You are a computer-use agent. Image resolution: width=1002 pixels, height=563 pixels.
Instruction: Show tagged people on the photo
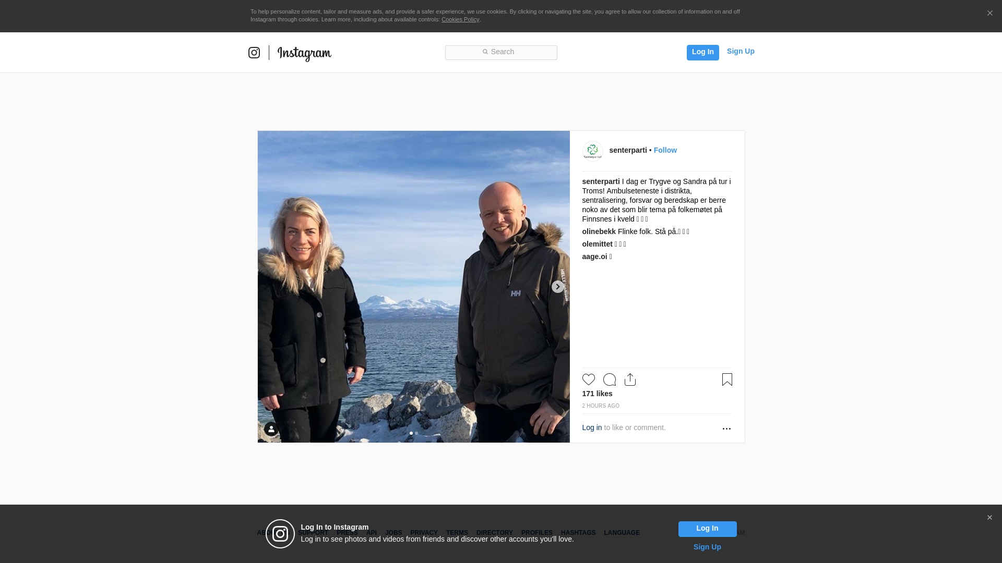point(271,429)
